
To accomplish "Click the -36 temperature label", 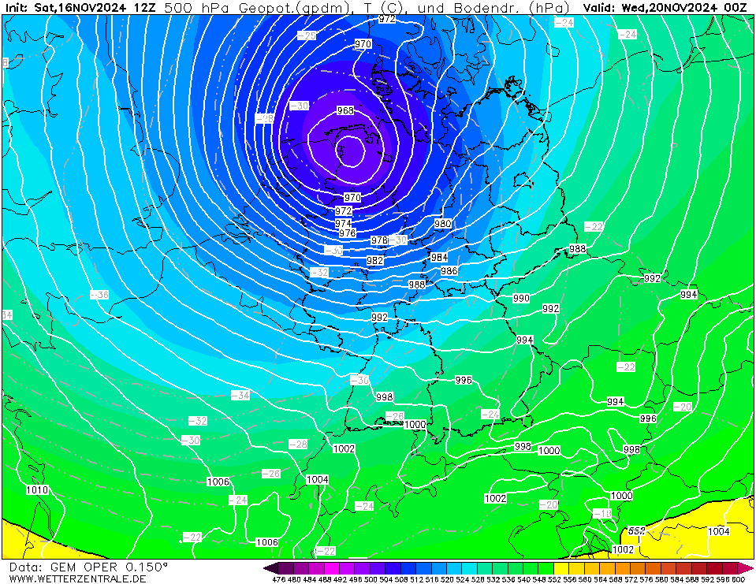I will pyautogui.click(x=99, y=295).
